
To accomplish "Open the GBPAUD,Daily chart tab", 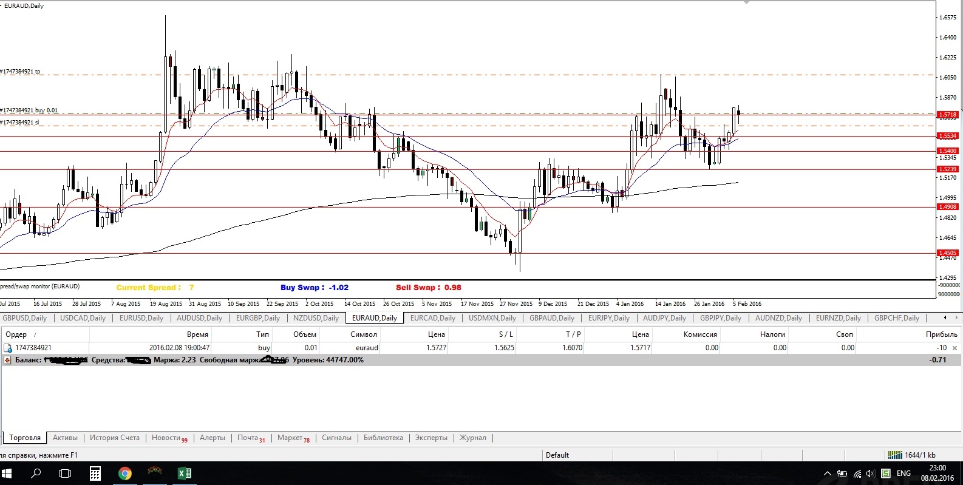I will pyautogui.click(x=552, y=318).
